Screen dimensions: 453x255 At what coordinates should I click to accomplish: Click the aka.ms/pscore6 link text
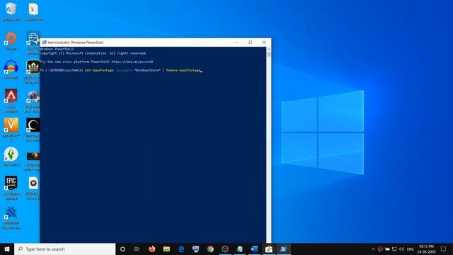pos(132,62)
